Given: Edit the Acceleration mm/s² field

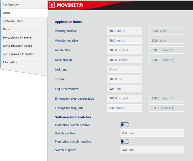Looking at the screenshot, I should point(124,50).
